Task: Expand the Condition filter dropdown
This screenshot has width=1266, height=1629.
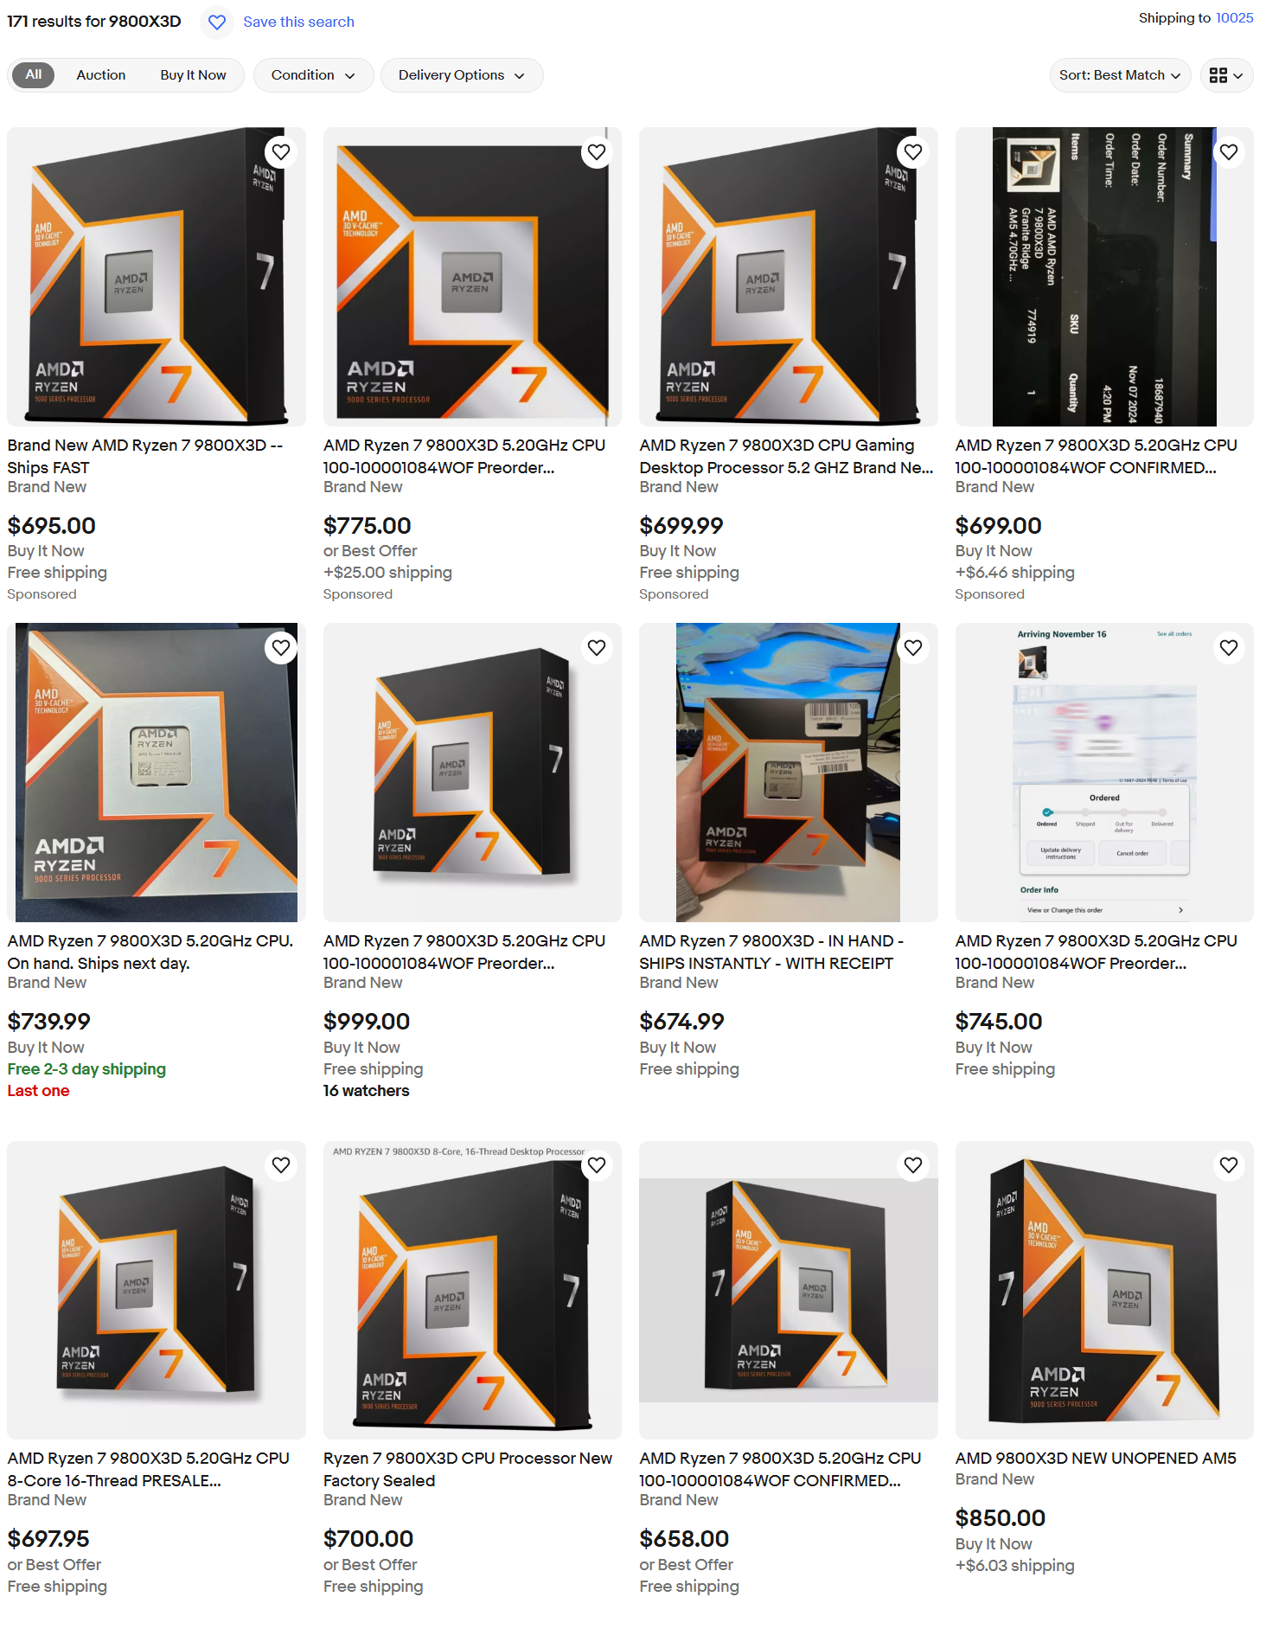Action: point(313,75)
